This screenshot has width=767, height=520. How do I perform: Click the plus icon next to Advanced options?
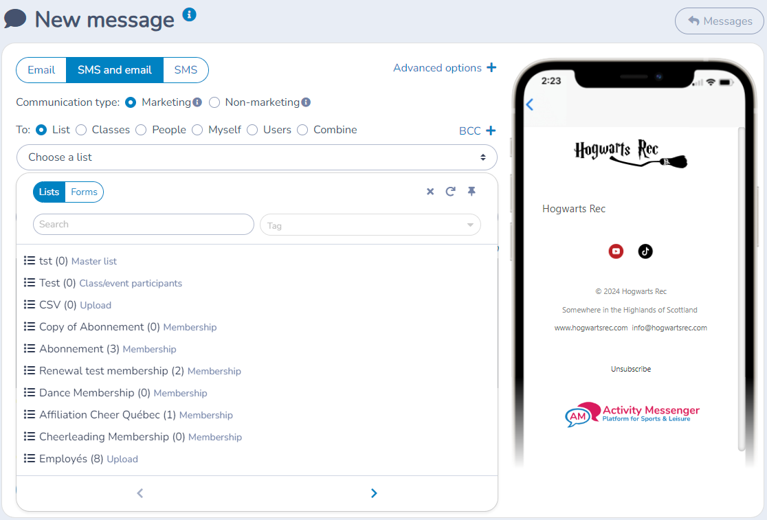491,67
